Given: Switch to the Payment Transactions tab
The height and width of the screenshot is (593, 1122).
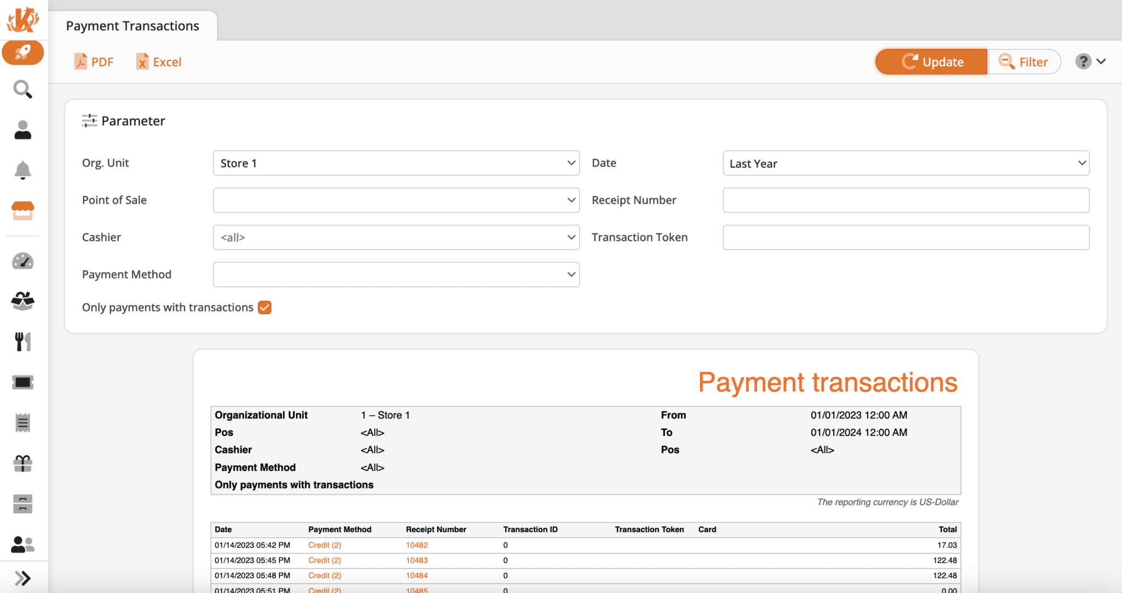Looking at the screenshot, I should (x=133, y=25).
